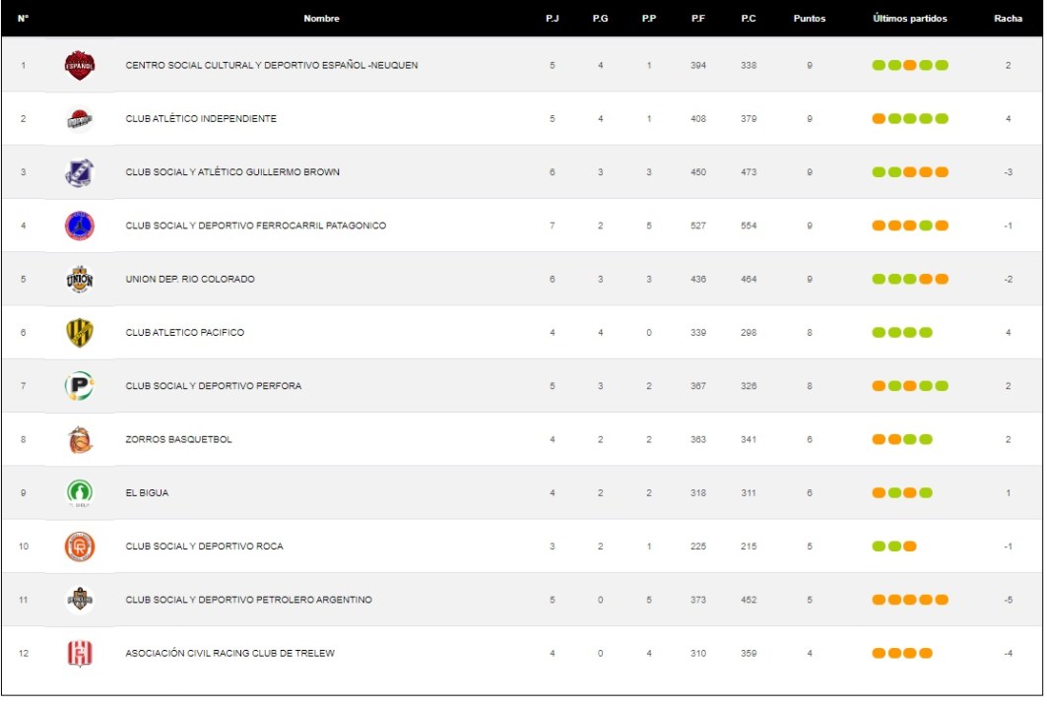Sort standings by Nombre column header
Image resolution: width=1047 pixels, height=708 pixels.
pyautogui.click(x=321, y=19)
